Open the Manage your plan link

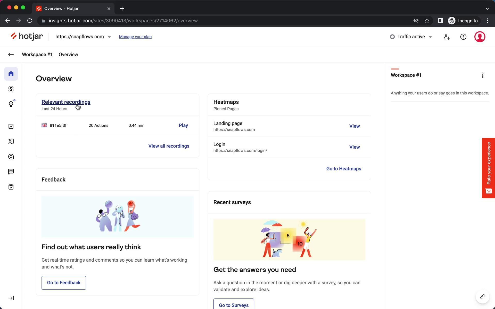tap(135, 37)
